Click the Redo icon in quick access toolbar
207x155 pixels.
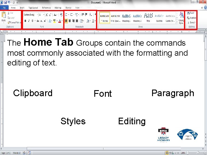point(14,2)
